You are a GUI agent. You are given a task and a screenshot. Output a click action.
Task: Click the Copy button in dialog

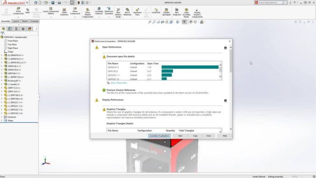coord(195,136)
